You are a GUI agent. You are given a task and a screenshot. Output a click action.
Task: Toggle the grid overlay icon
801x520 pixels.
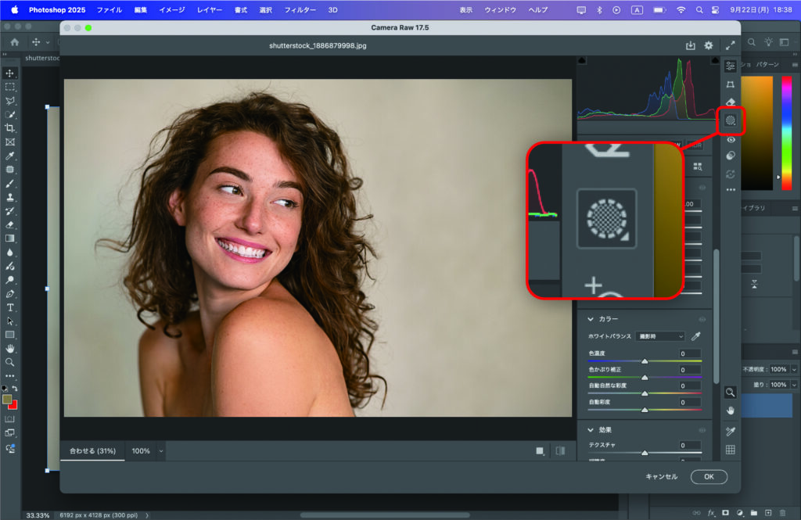click(x=731, y=450)
